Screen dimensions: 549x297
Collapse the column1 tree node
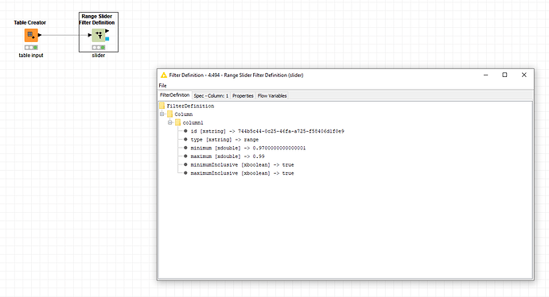169,122
